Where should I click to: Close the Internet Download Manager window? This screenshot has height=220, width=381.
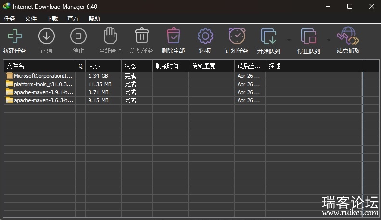[372, 6]
